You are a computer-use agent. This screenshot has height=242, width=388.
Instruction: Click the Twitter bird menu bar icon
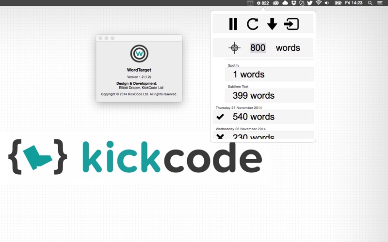pyautogui.click(x=310, y=3)
